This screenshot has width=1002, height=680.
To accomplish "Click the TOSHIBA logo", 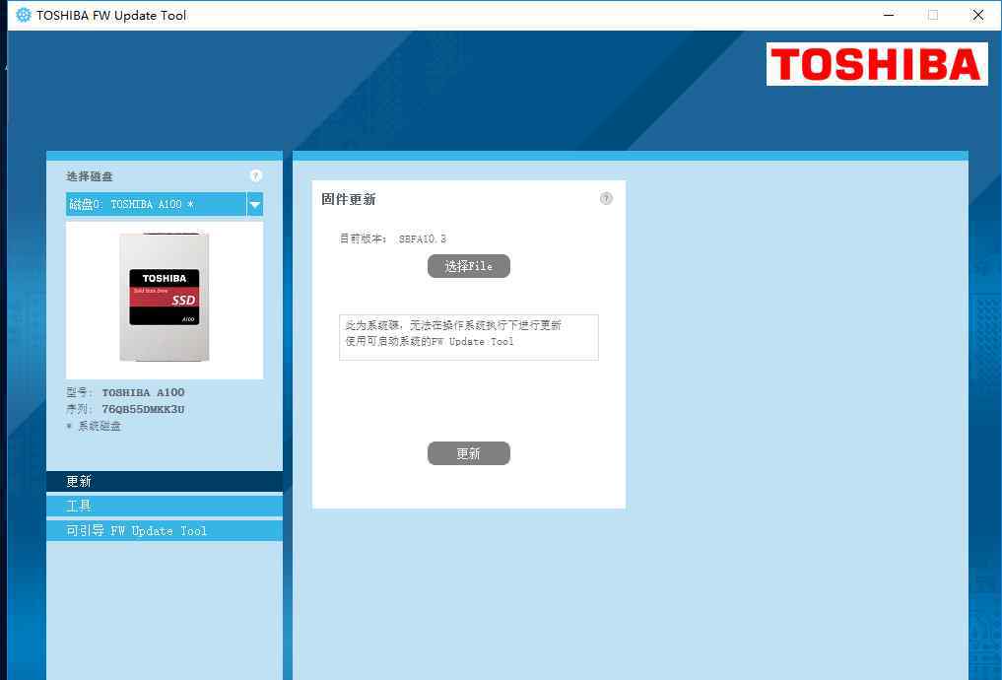I will 877,64.
